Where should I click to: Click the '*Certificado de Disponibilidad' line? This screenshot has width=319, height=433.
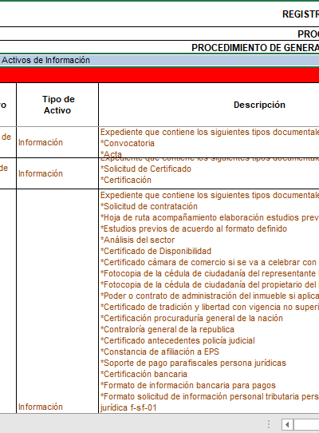[156, 251]
